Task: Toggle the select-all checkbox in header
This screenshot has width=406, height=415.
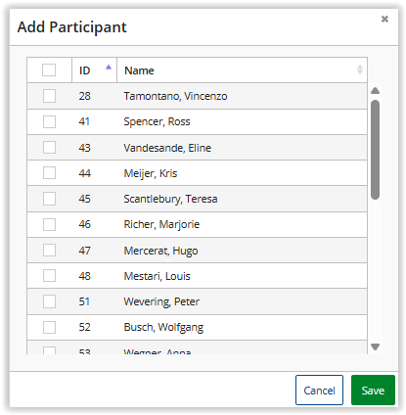Action: tap(49, 69)
